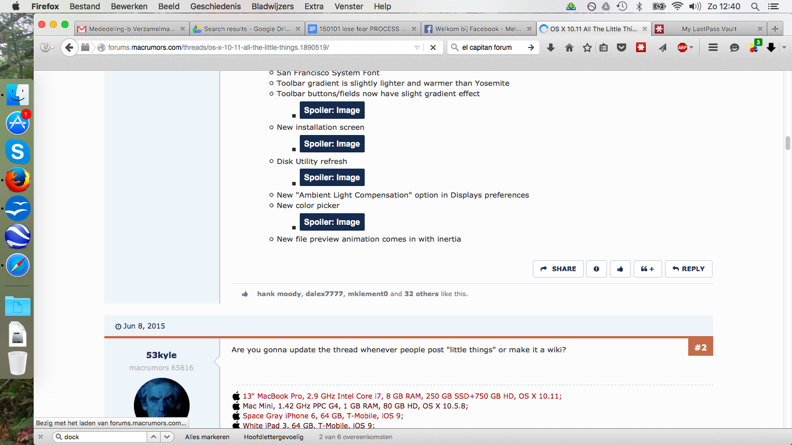Open the Extra menu
The height and width of the screenshot is (445, 792).
click(x=314, y=6)
